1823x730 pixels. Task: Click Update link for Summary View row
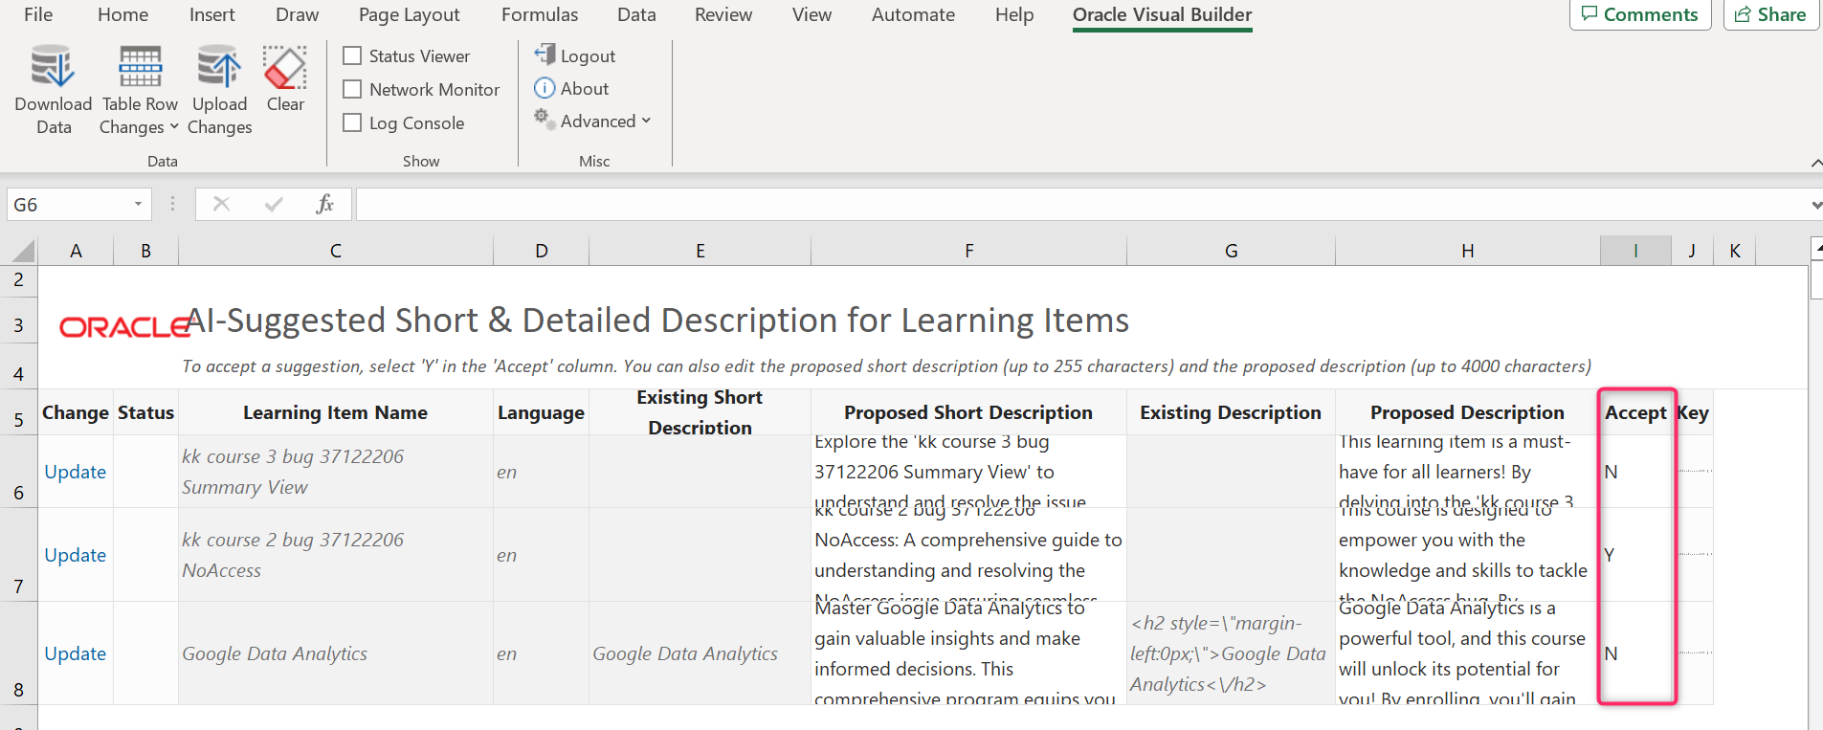76,472
